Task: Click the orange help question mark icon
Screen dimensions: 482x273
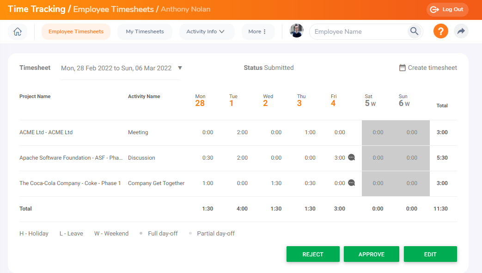Action: point(440,31)
